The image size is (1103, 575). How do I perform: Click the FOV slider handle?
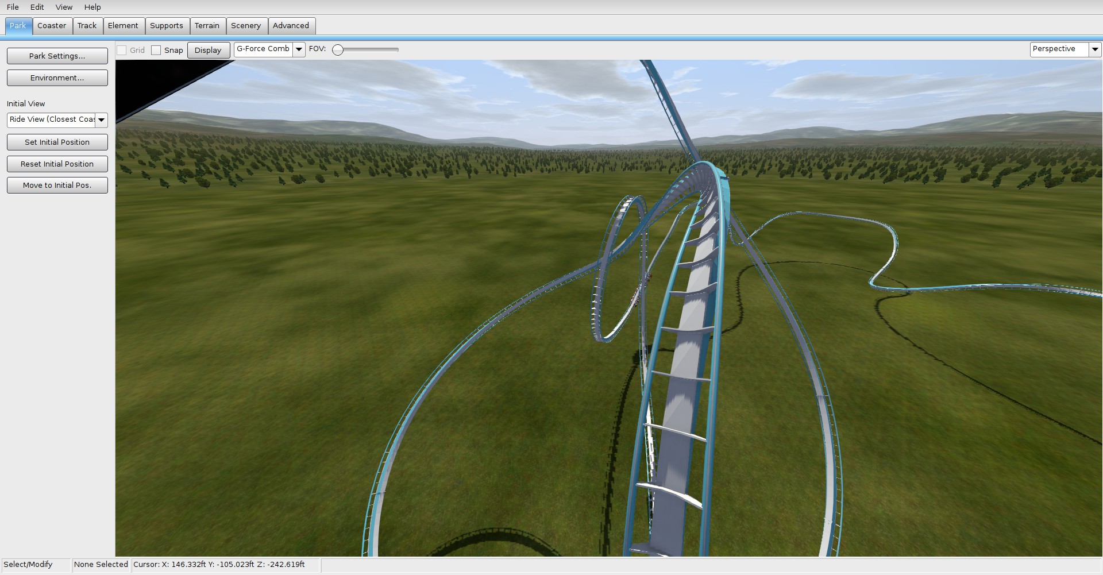[x=338, y=50]
